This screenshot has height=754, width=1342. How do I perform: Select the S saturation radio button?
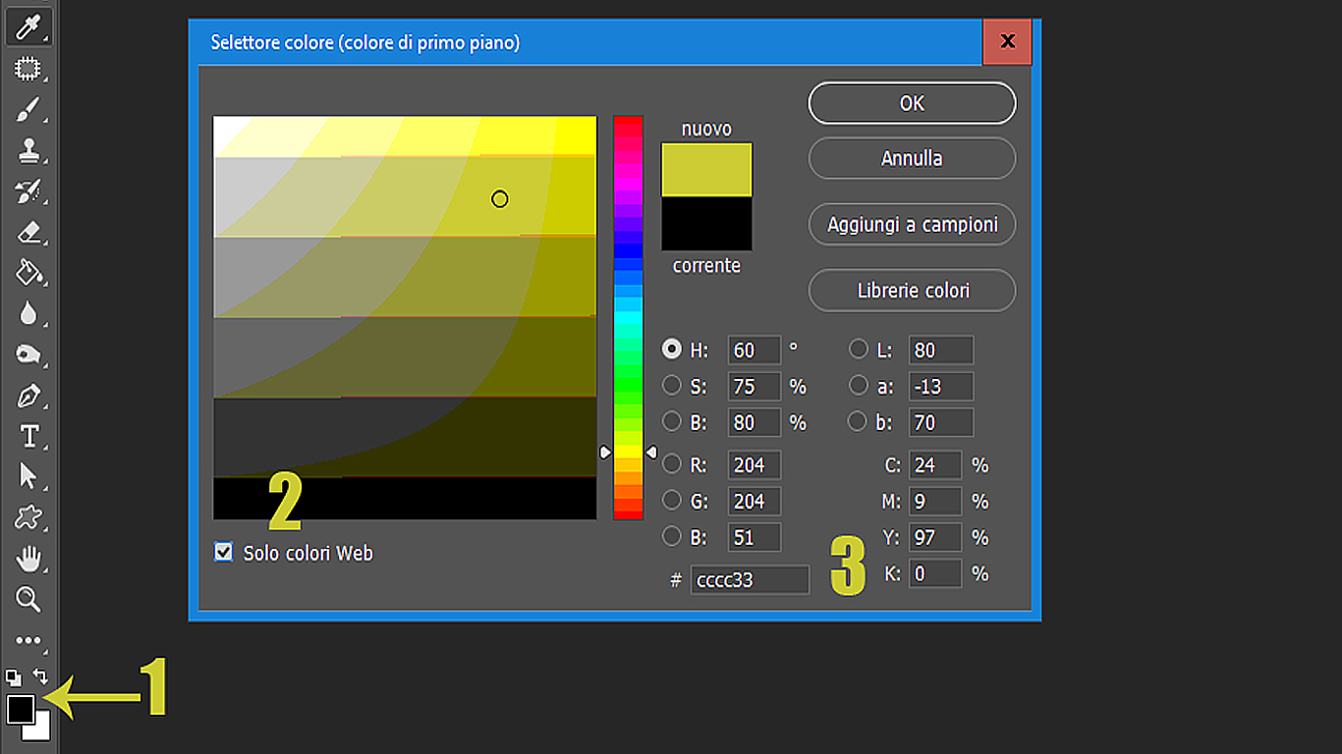(672, 385)
